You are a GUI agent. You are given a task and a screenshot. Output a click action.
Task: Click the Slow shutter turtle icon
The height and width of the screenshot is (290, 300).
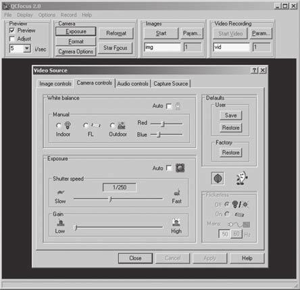click(x=61, y=192)
